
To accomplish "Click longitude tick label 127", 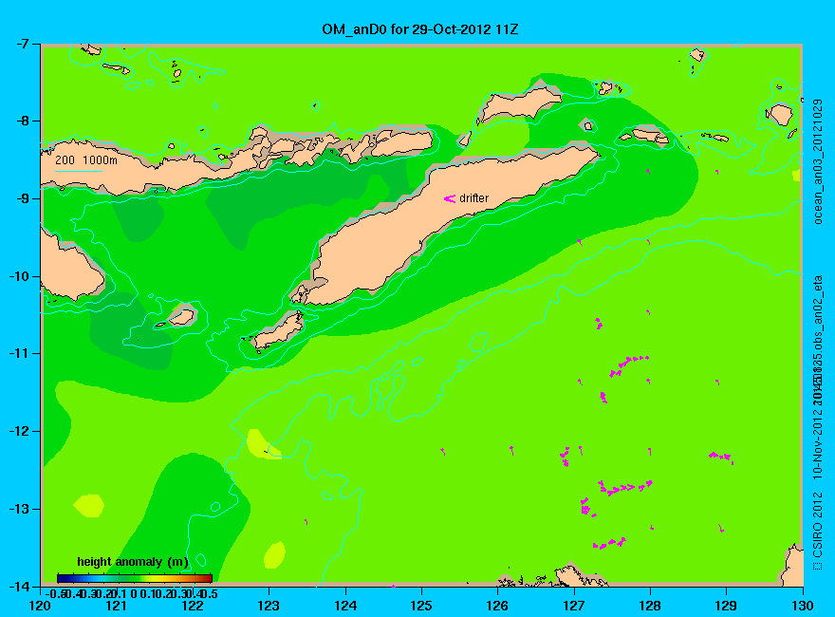I will [x=574, y=606].
